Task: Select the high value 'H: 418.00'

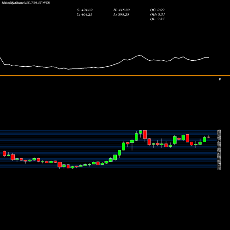Action: [121, 10]
